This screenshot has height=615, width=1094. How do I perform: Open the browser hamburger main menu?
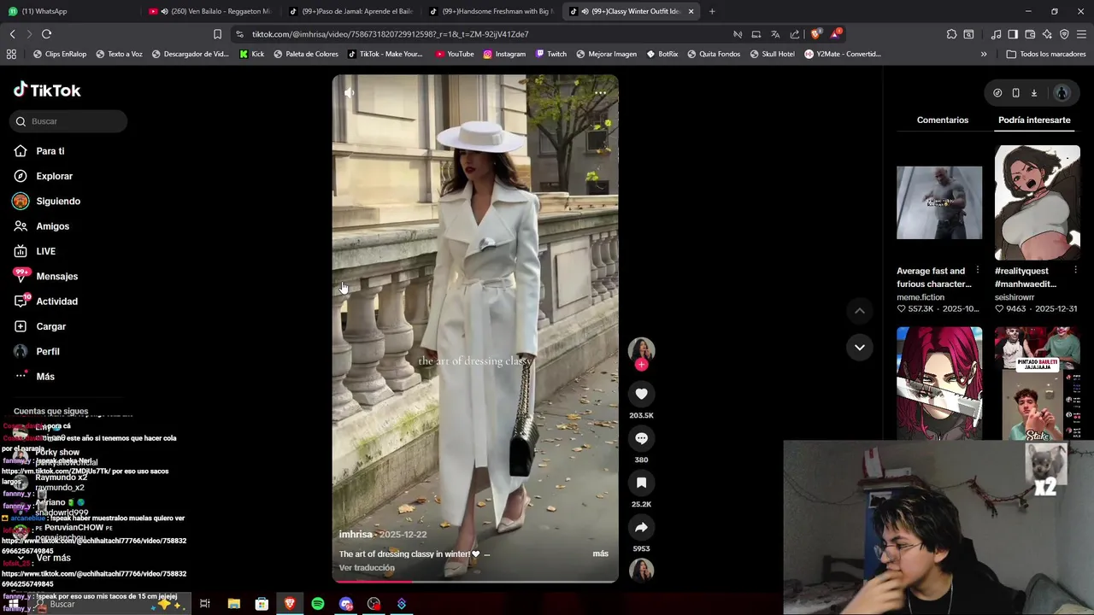point(1082,34)
